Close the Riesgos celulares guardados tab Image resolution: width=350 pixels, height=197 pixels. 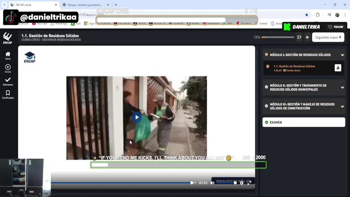[x=108, y=5]
